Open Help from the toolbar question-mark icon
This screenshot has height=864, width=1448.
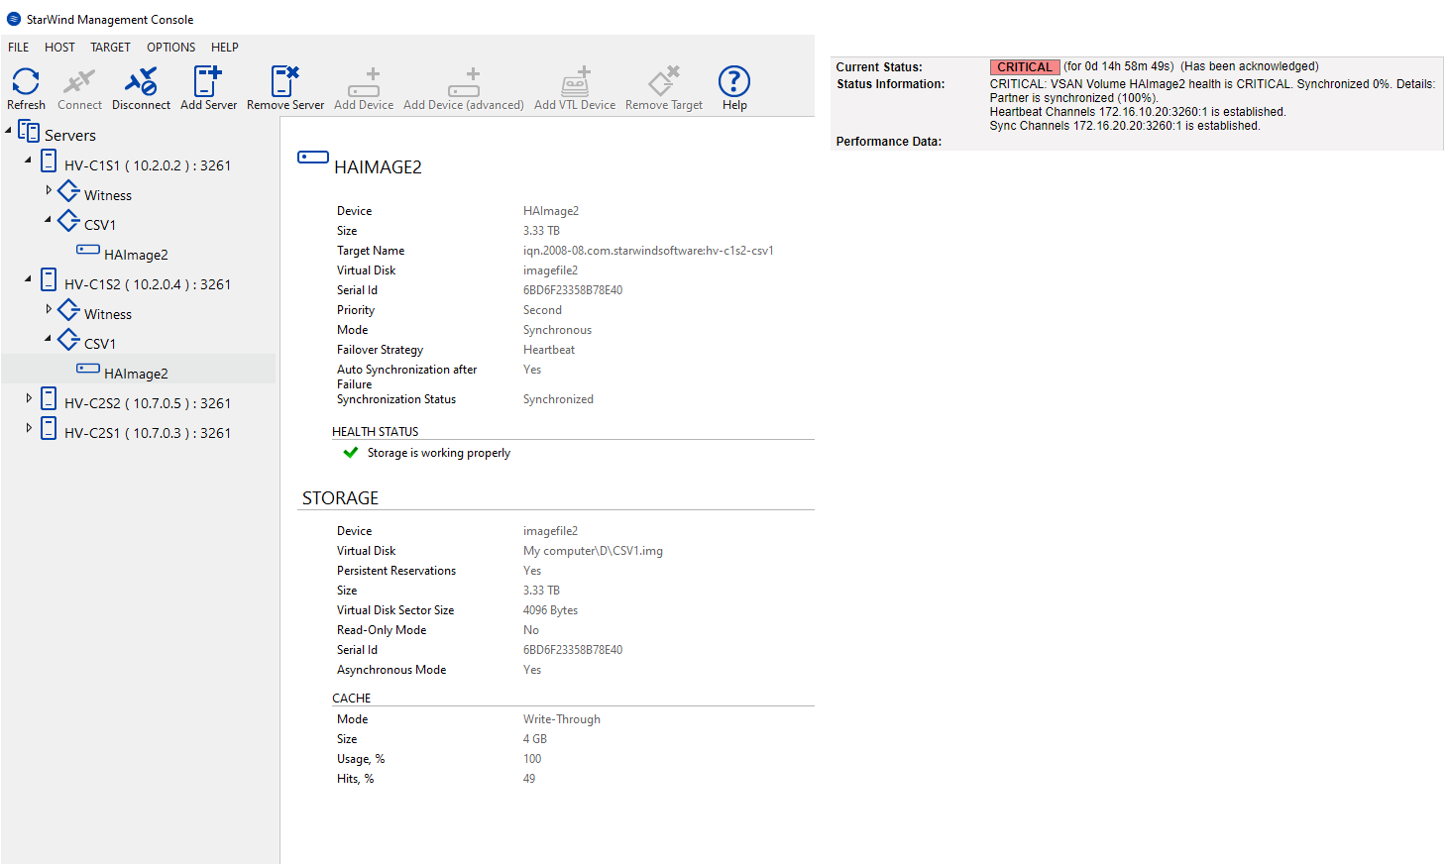(734, 81)
